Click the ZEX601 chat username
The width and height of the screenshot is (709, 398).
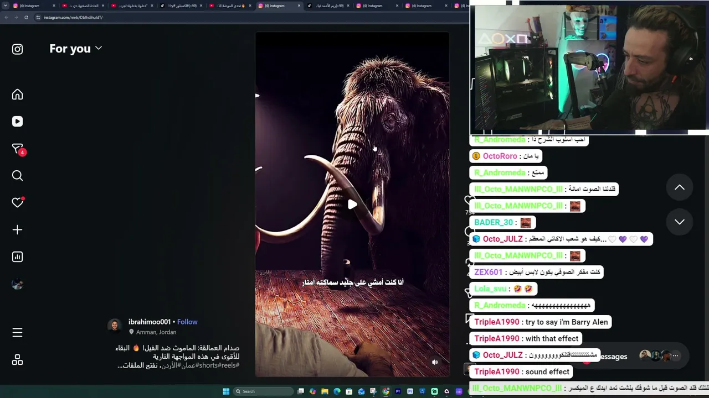[489, 272]
